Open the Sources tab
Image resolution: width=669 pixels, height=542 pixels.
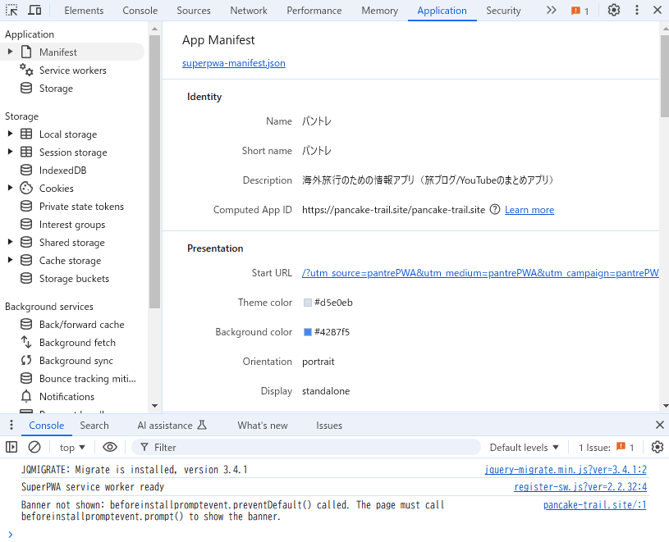pyautogui.click(x=194, y=11)
